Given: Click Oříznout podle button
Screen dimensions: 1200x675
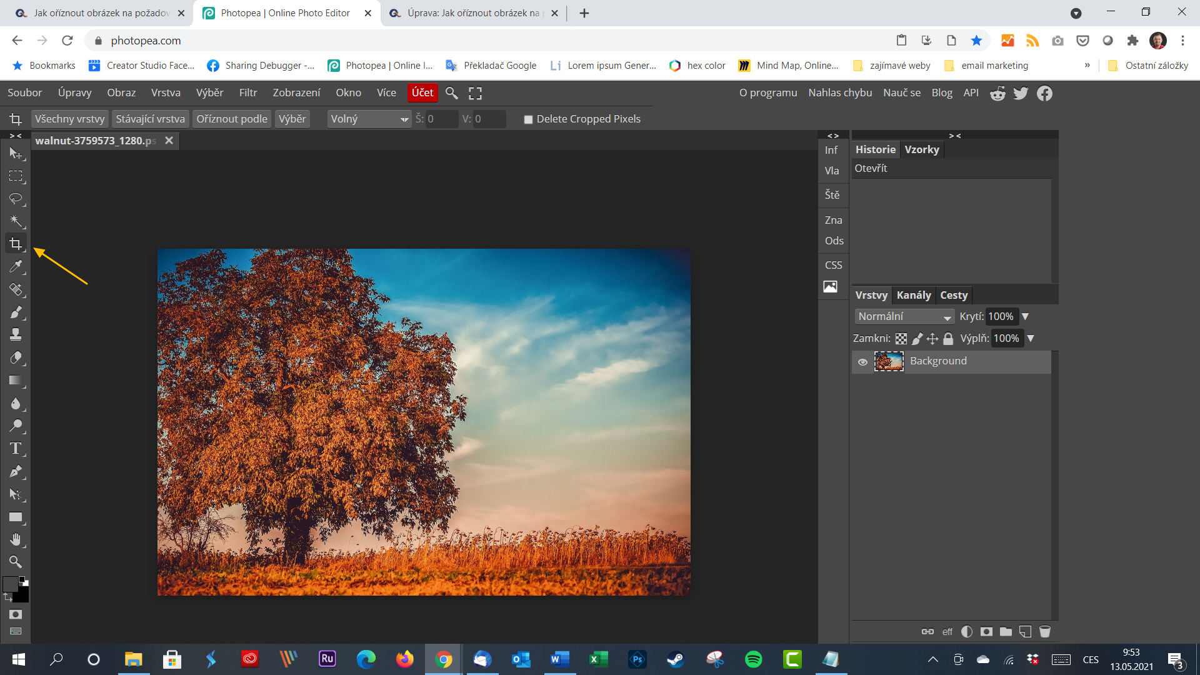Looking at the screenshot, I should [x=232, y=119].
